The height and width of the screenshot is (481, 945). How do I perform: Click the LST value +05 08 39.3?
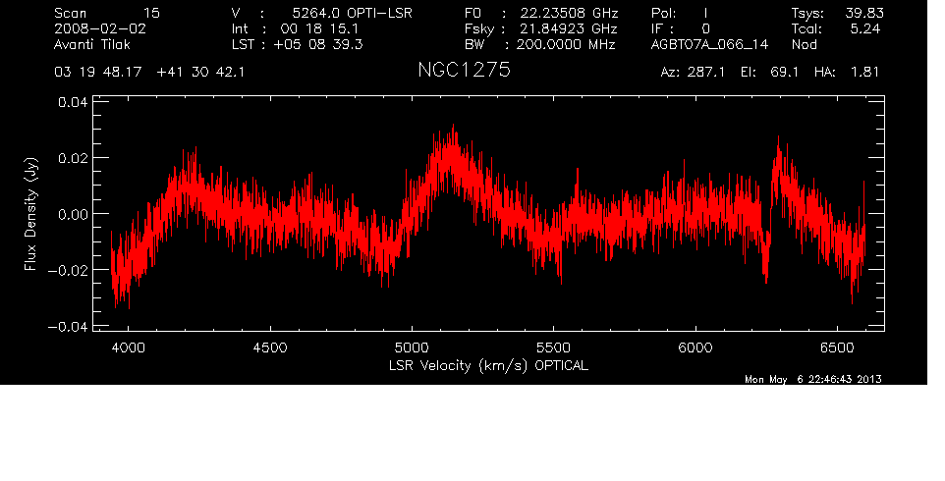[x=317, y=44]
